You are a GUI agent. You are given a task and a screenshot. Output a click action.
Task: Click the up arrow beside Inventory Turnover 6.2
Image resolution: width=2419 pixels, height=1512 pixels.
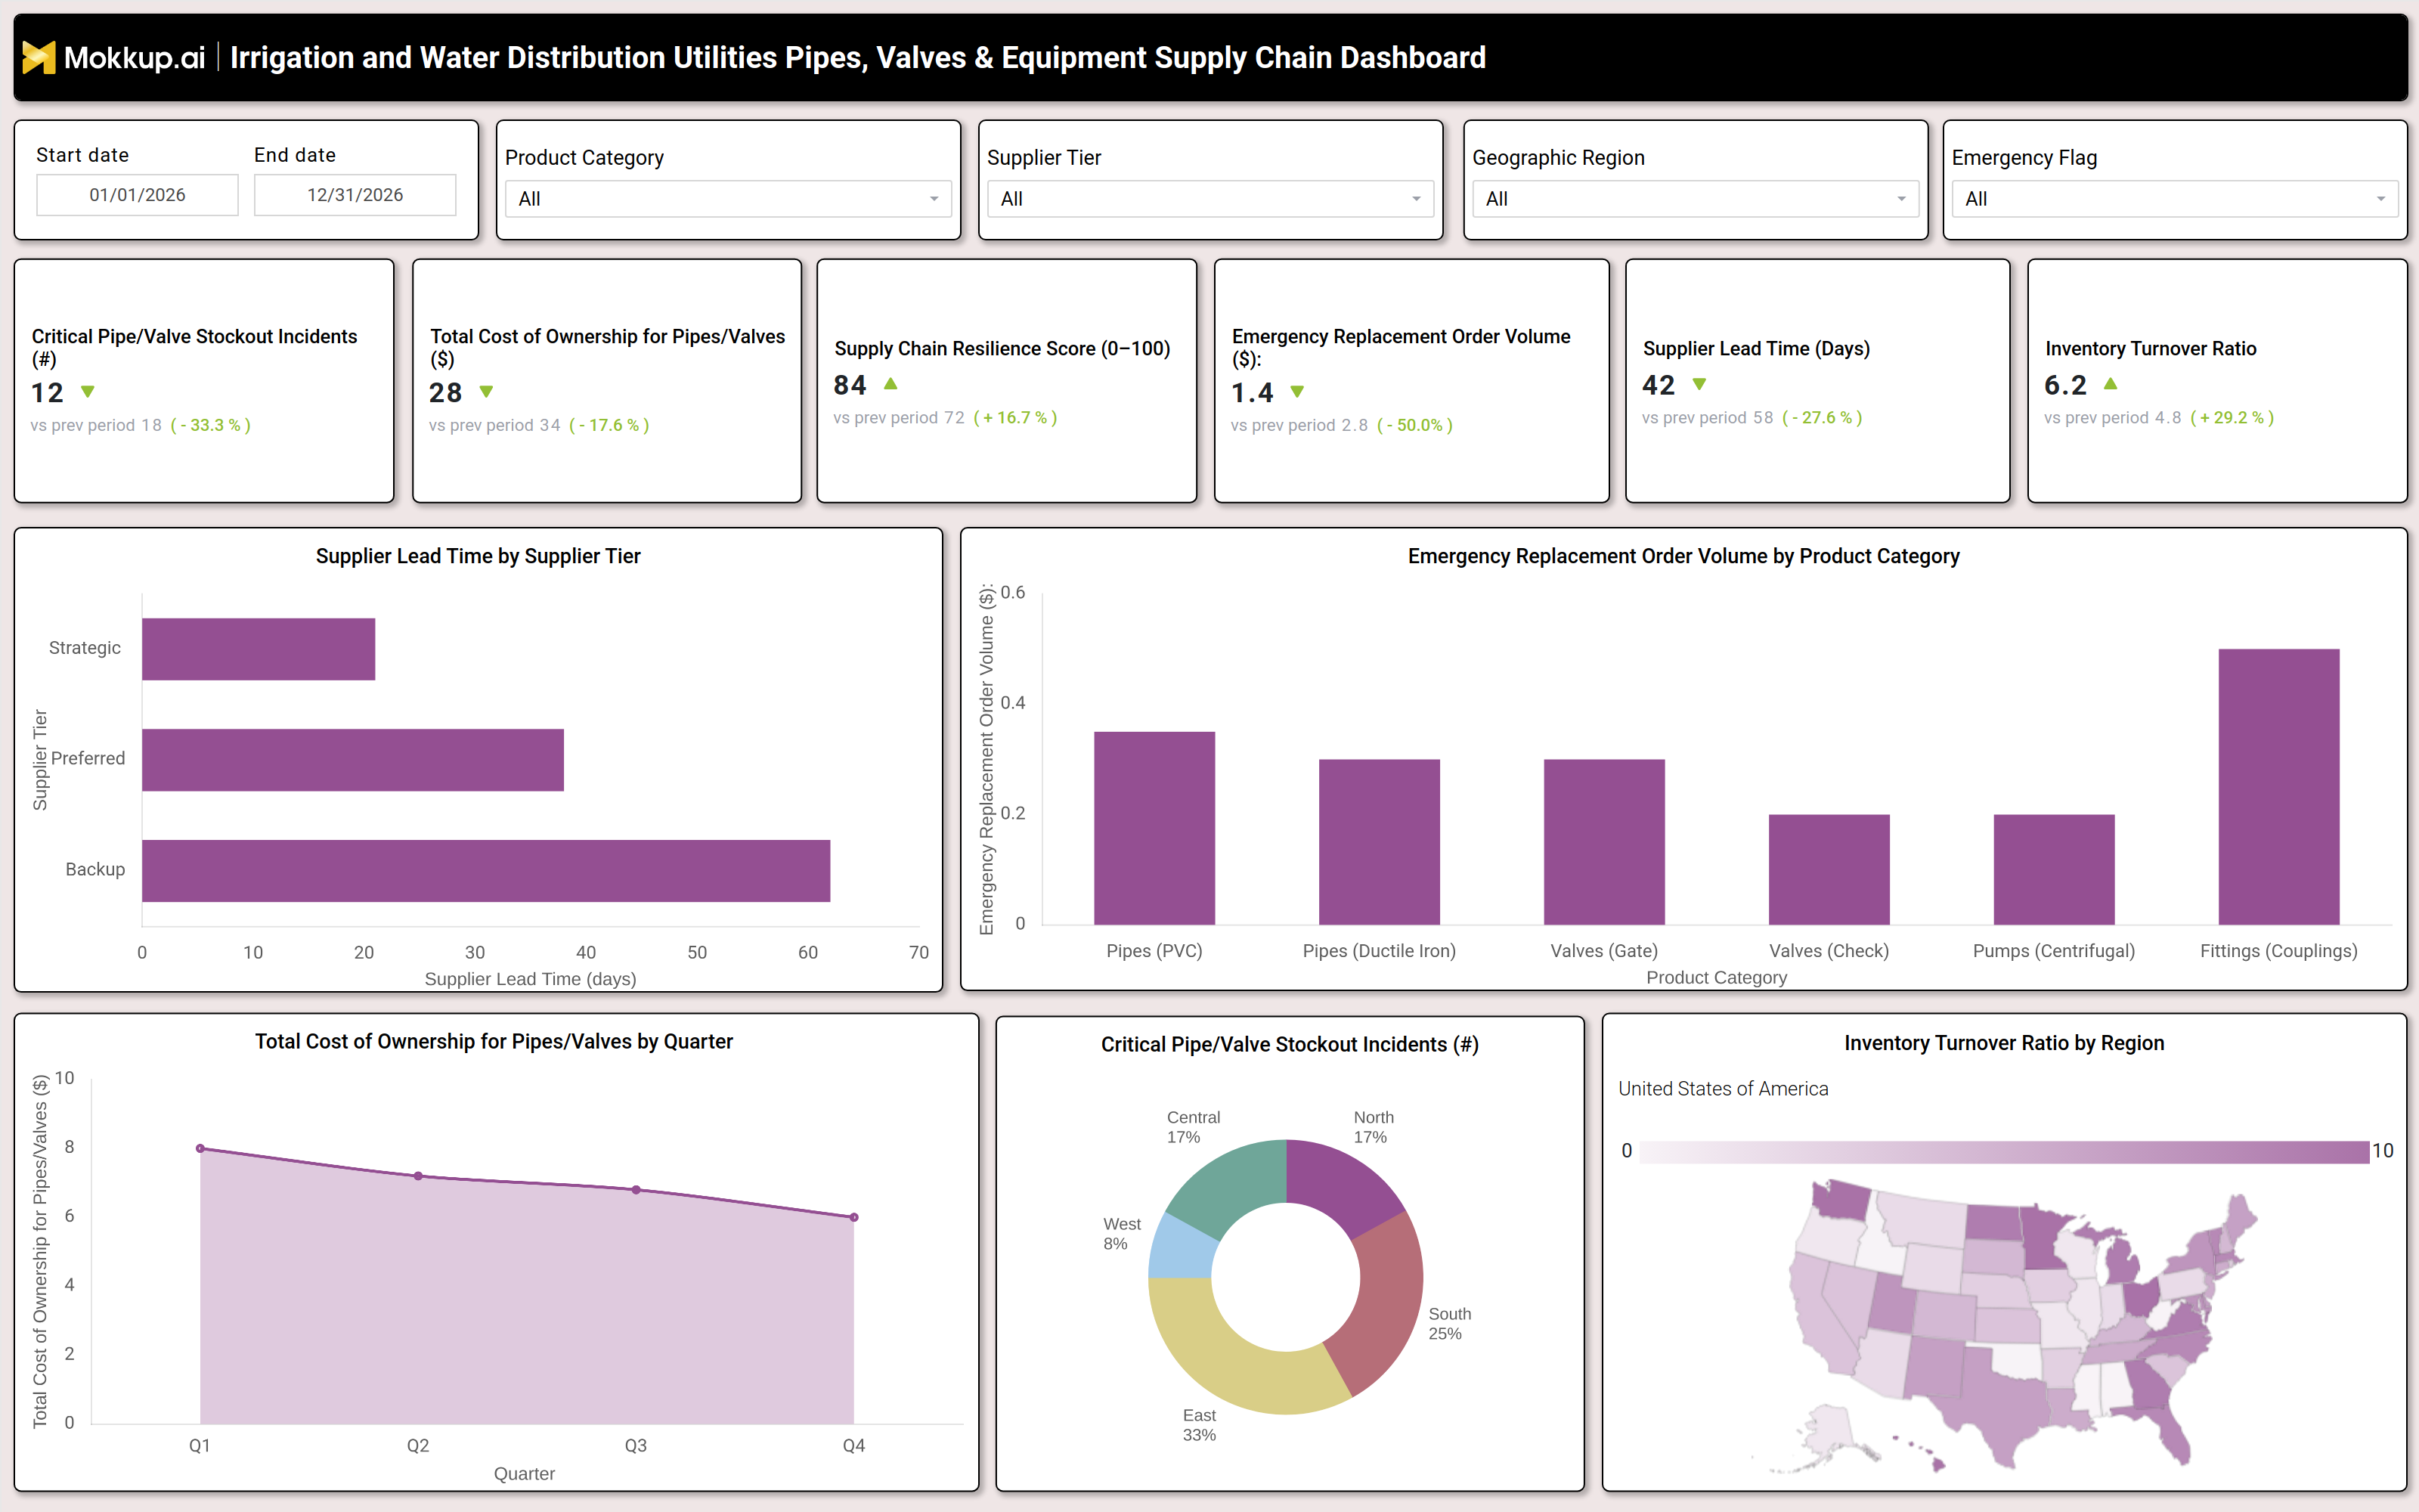click(2110, 384)
